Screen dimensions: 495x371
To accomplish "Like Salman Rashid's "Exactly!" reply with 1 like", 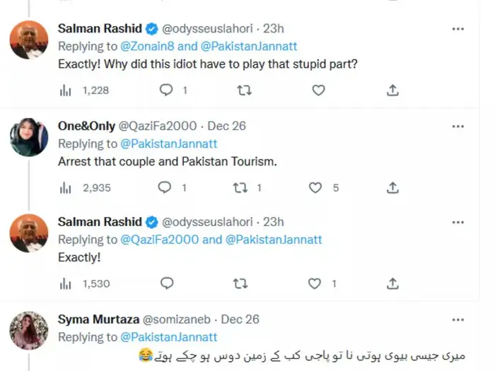I will 316,283.
